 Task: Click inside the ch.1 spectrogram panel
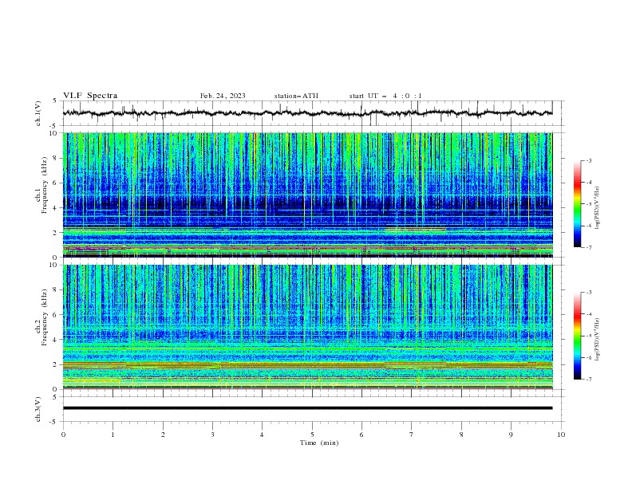coord(307,195)
